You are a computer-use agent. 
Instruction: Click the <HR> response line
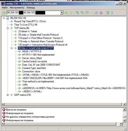point(25,85)
